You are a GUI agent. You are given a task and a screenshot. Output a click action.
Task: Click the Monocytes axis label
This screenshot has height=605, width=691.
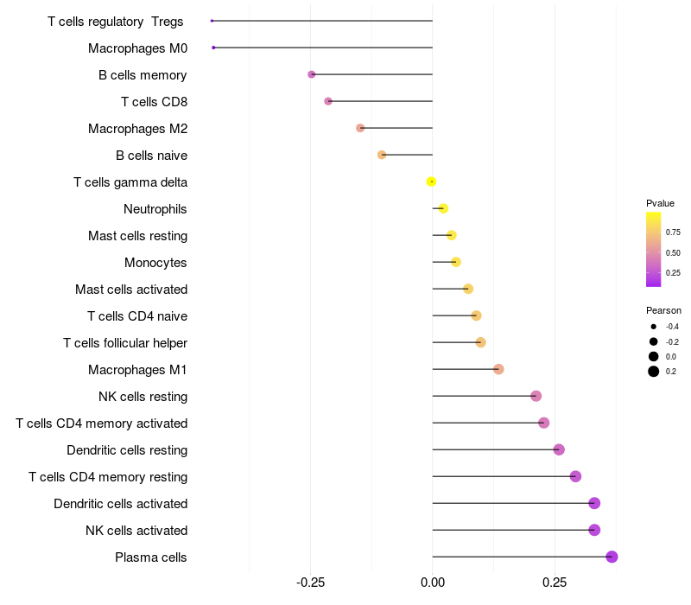point(155,263)
